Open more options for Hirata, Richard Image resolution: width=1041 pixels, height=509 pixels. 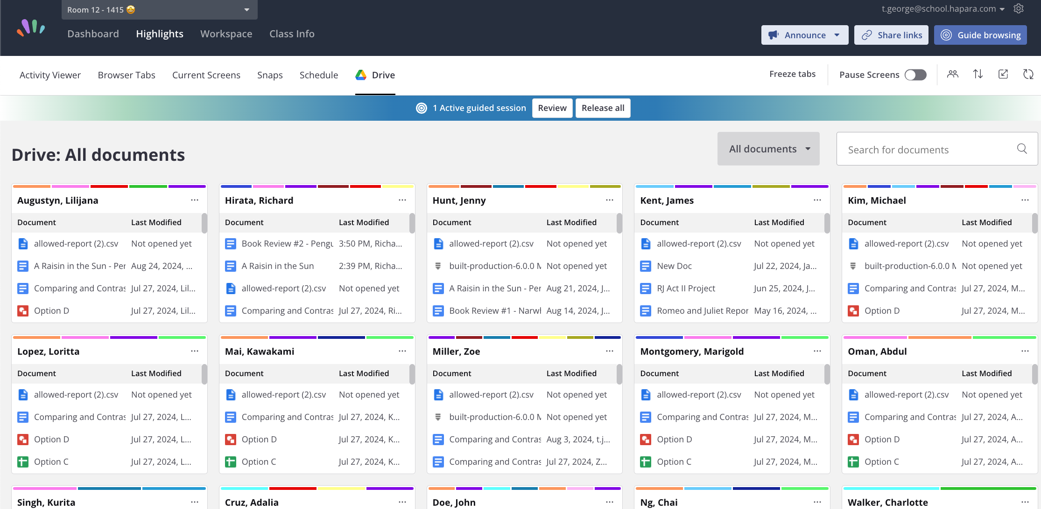coord(402,200)
